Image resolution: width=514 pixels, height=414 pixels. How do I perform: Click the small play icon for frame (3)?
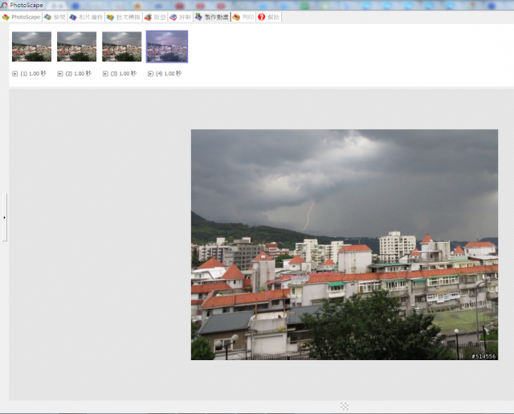coord(105,74)
